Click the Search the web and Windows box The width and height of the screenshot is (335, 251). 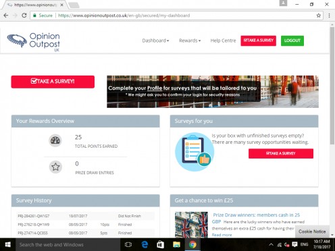68,244
